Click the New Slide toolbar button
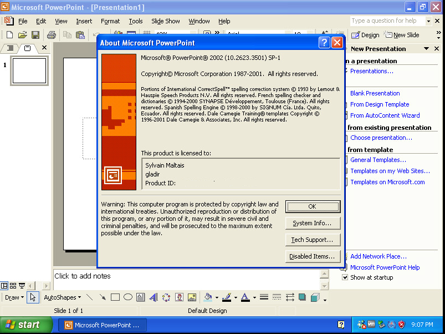 402,35
